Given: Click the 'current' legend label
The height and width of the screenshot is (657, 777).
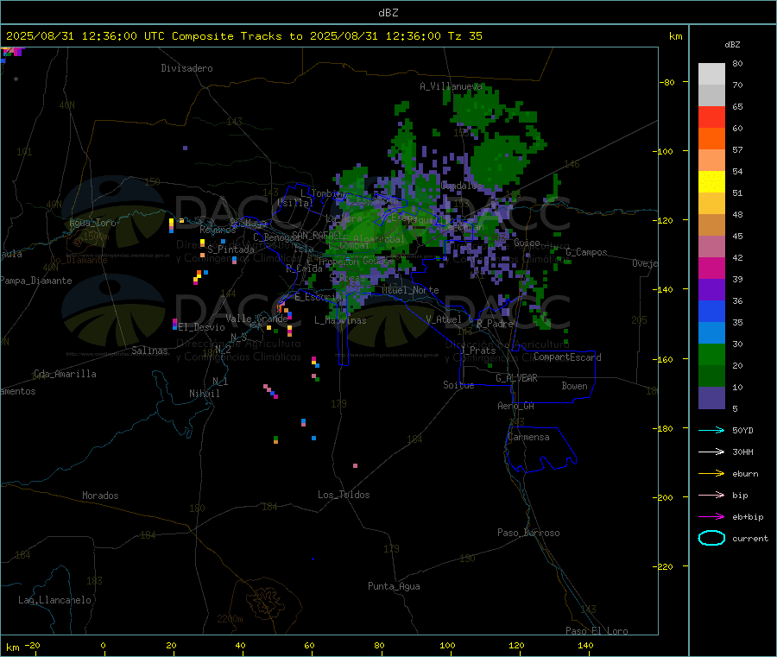Looking at the screenshot, I should coord(750,538).
